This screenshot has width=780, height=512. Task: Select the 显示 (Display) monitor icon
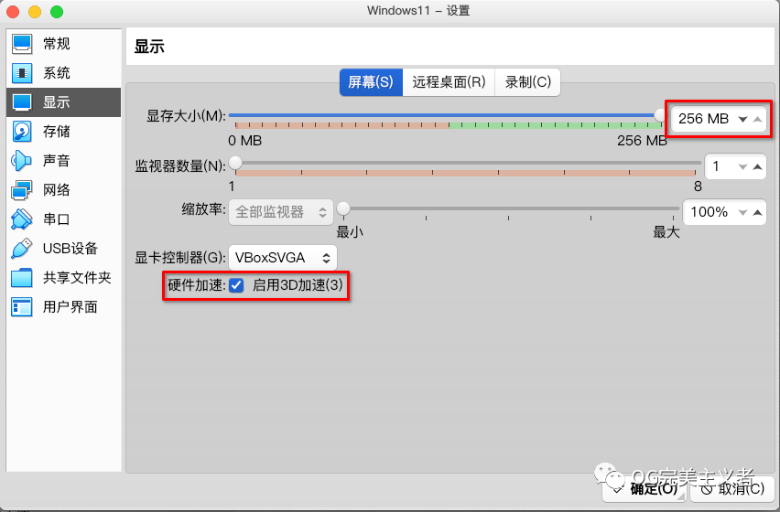pos(22,102)
